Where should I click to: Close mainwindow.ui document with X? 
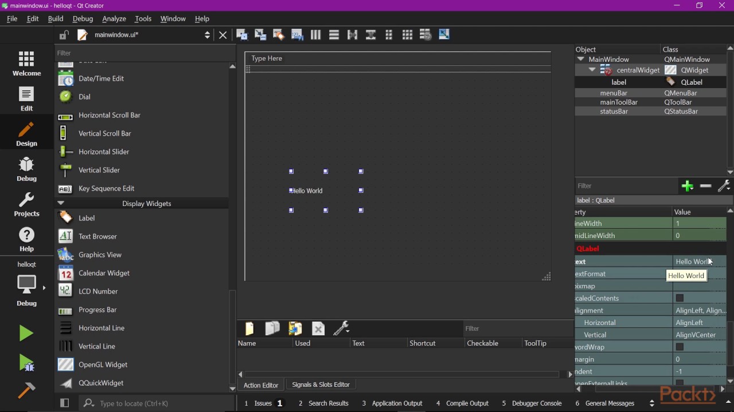223,35
